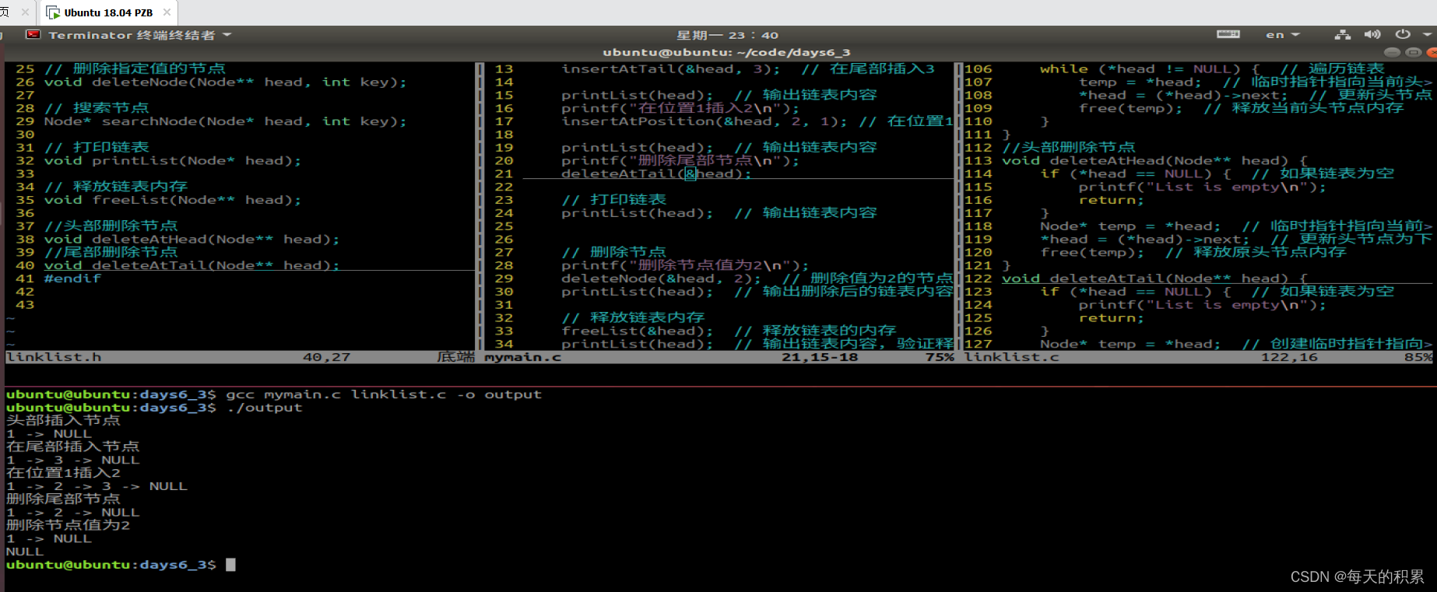This screenshot has width=1437, height=592.
Task: Open the clock showing 星期一 23:40
Action: click(x=727, y=35)
